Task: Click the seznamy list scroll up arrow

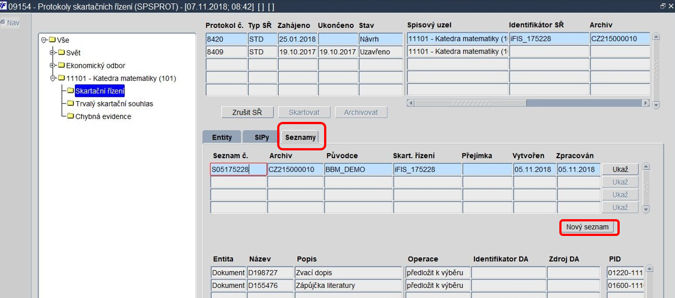Action: tap(646, 167)
